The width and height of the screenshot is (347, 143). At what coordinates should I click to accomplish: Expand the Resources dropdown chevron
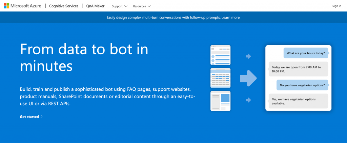point(149,6)
